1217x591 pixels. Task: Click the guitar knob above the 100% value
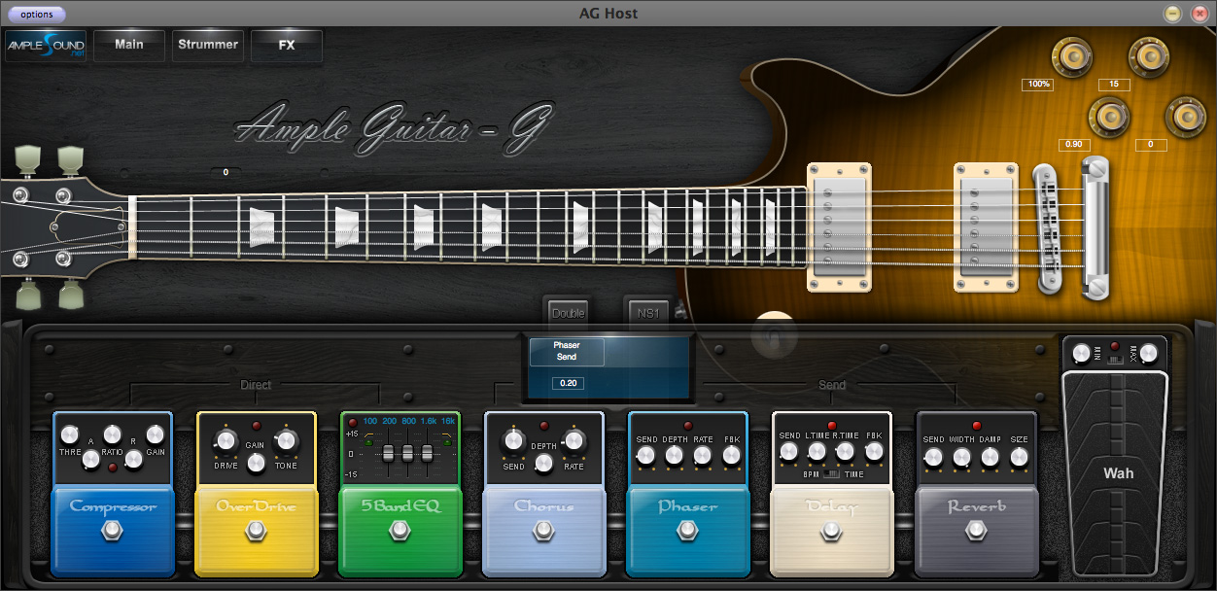[1074, 58]
